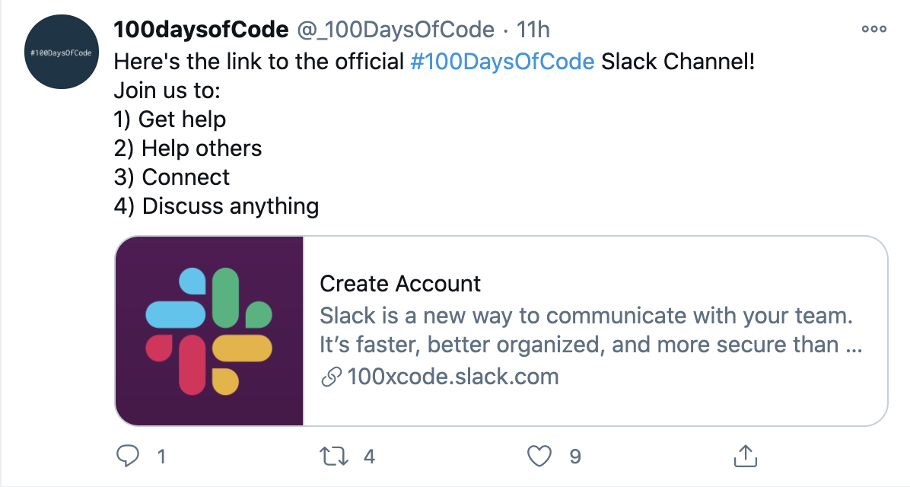Image resolution: width=910 pixels, height=487 pixels.
Task: Click the like count showing 9
Action: [576, 456]
